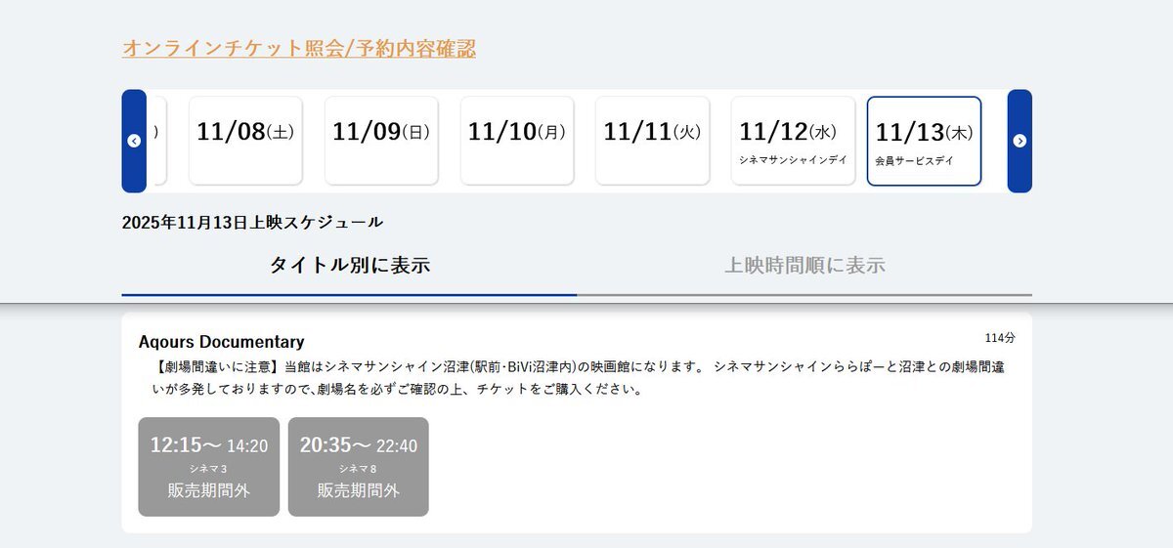Select 11/11 (火) in the date strip
The width and height of the screenshot is (1173, 548).
(x=652, y=141)
